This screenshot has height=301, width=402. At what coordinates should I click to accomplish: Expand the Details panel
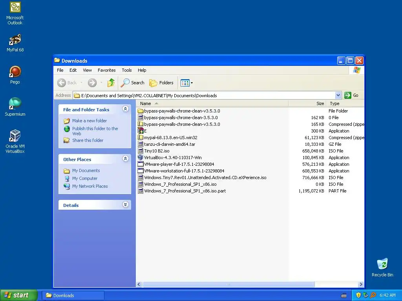[x=125, y=205]
